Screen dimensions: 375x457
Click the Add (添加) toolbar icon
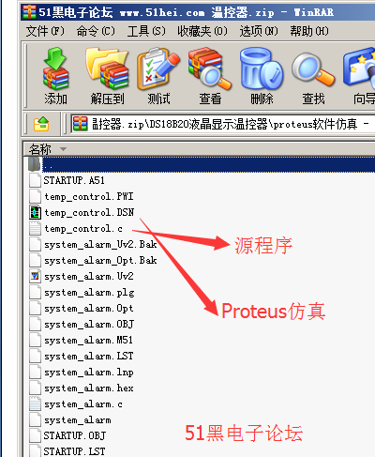click(55, 76)
